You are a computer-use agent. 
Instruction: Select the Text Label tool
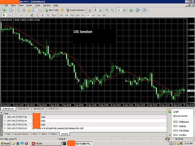tap(48, 15)
